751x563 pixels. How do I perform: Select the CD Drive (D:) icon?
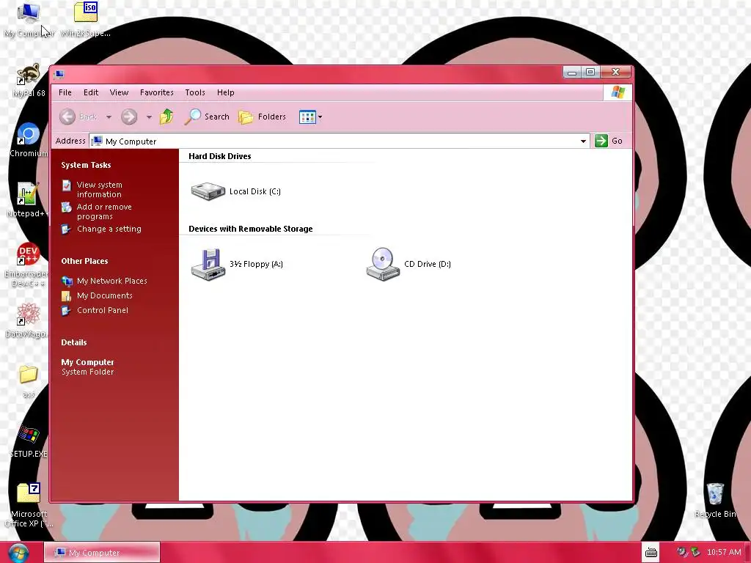click(x=383, y=264)
